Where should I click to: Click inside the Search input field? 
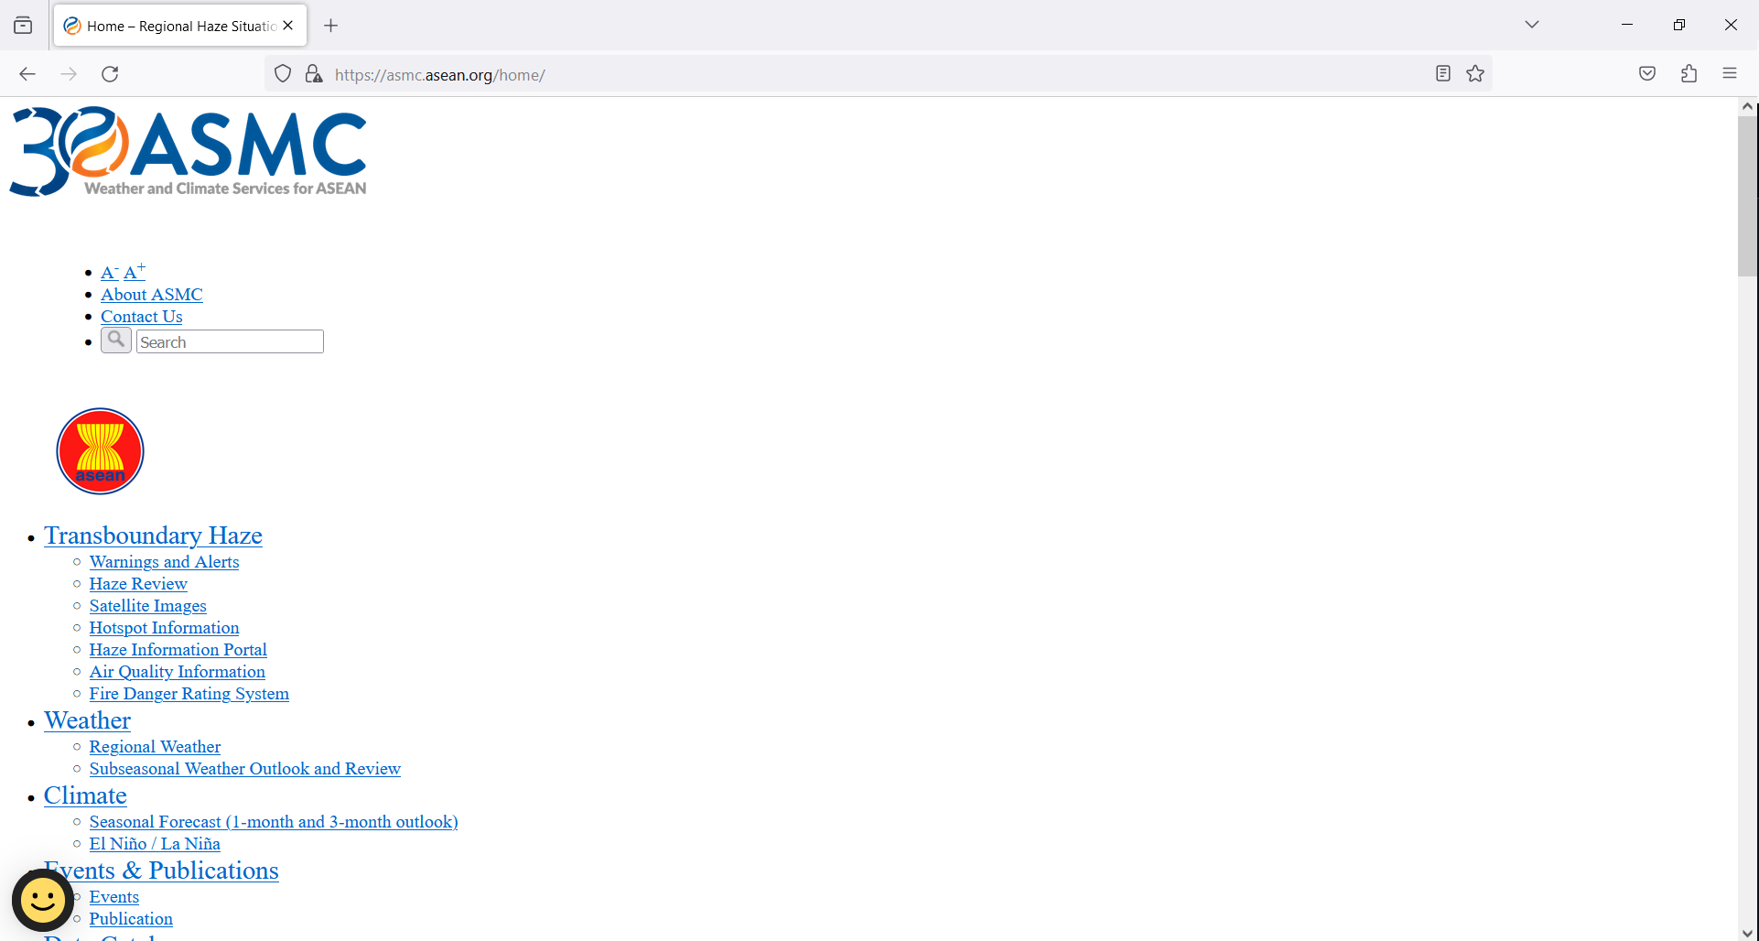229,341
